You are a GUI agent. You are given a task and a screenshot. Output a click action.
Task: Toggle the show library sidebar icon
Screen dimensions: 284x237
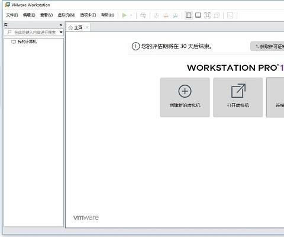[x=189, y=15]
